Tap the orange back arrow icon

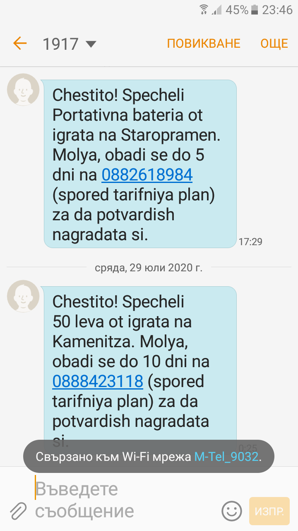20,43
